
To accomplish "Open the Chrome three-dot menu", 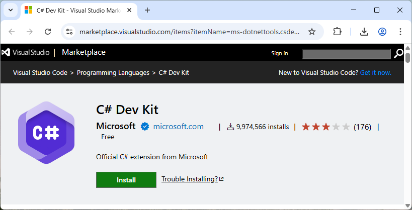I will (x=400, y=32).
